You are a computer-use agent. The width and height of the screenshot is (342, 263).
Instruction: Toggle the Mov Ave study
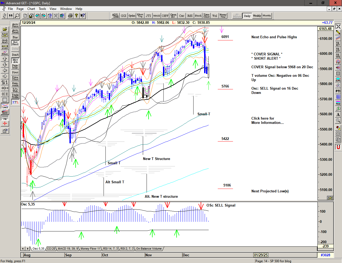(15, 61)
